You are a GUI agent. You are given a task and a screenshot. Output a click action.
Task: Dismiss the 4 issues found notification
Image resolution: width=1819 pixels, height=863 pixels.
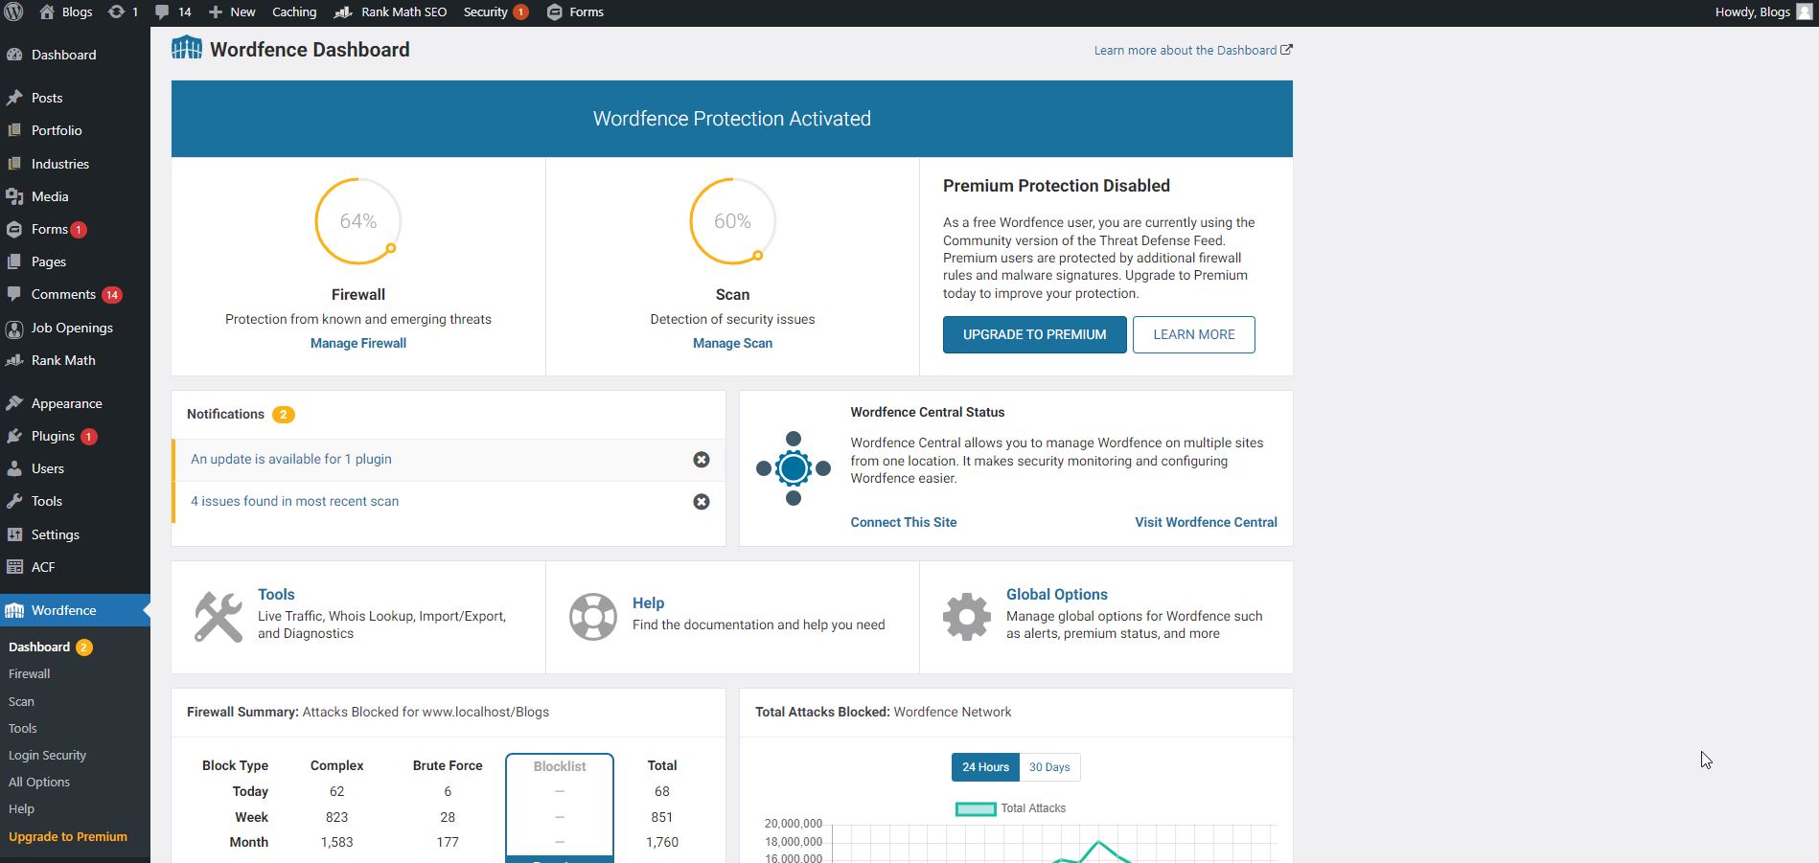702,502
